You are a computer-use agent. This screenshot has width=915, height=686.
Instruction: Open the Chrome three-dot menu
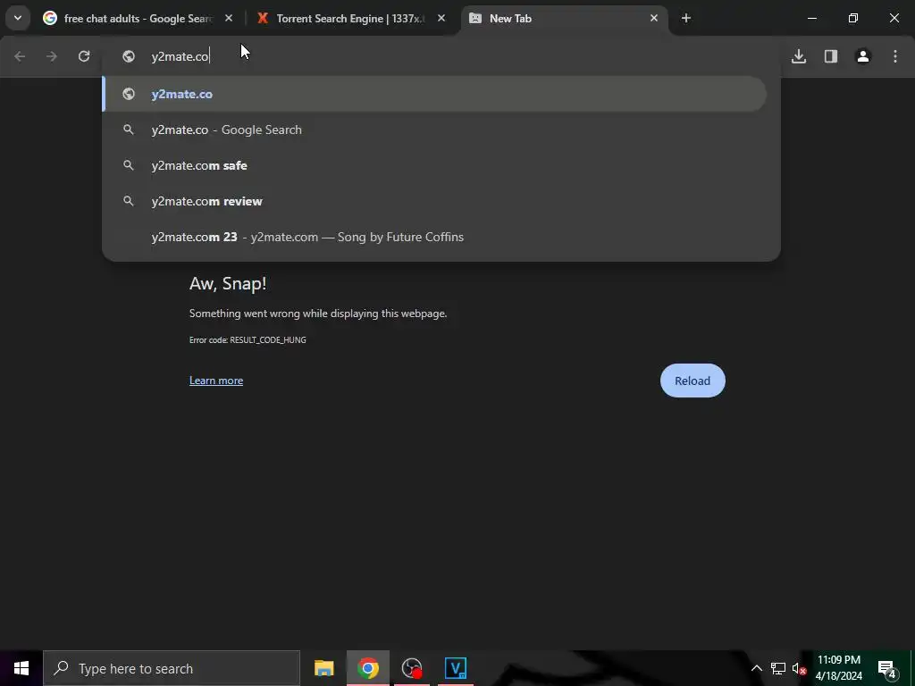point(895,56)
